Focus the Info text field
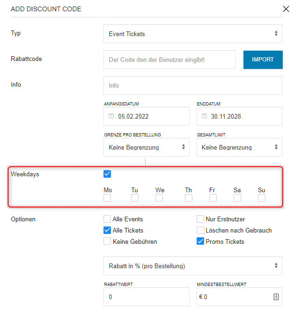Viewport: 294px width, 324px height. pyautogui.click(x=192, y=86)
